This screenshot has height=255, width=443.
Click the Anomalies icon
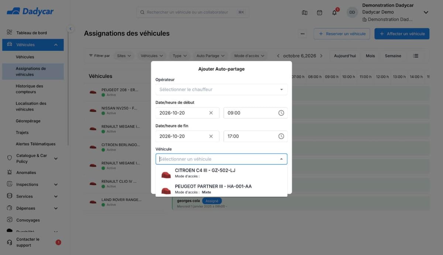coord(10,172)
